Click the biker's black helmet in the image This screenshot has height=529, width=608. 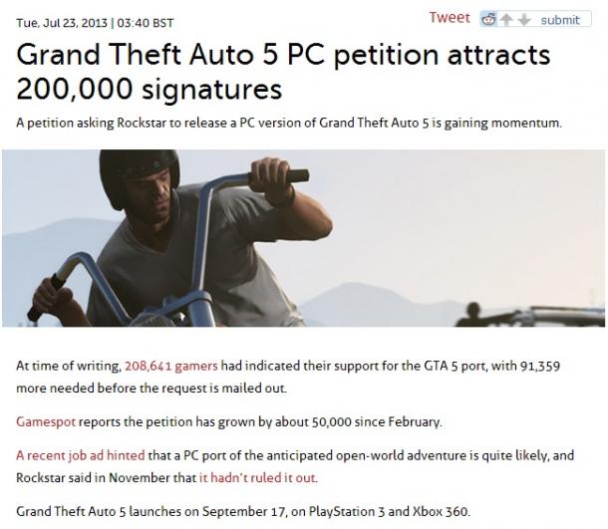(139, 174)
